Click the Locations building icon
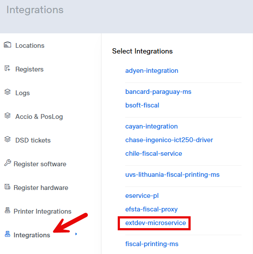Screen dimensions: 253x254 pyautogui.click(x=7, y=45)
